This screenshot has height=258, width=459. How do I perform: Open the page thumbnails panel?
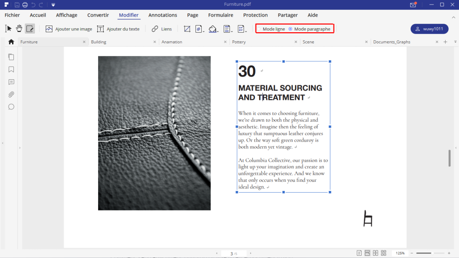point(11,57)
